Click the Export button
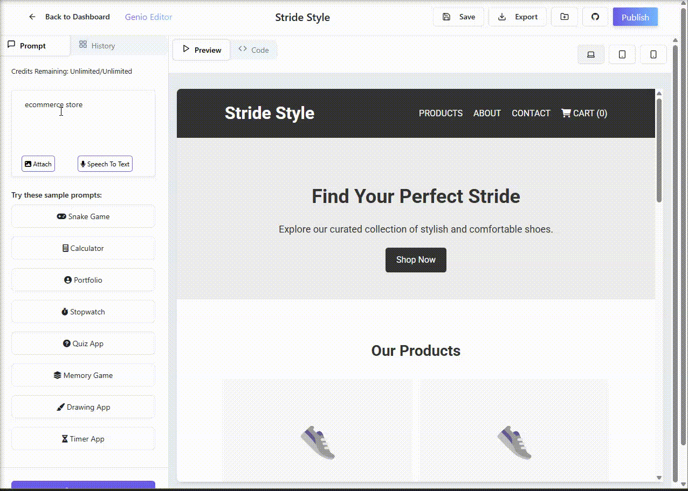688x491 pixels. point(518,17)
